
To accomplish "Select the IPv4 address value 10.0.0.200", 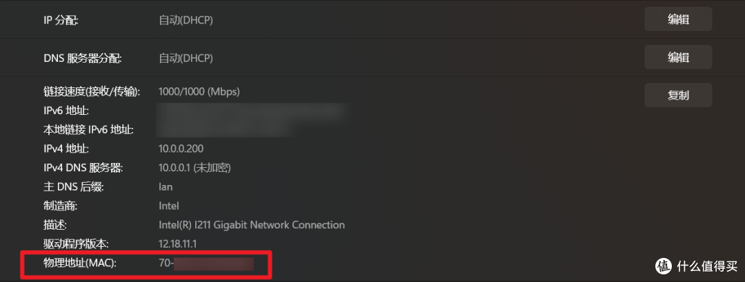I will (x=181, y=149).
